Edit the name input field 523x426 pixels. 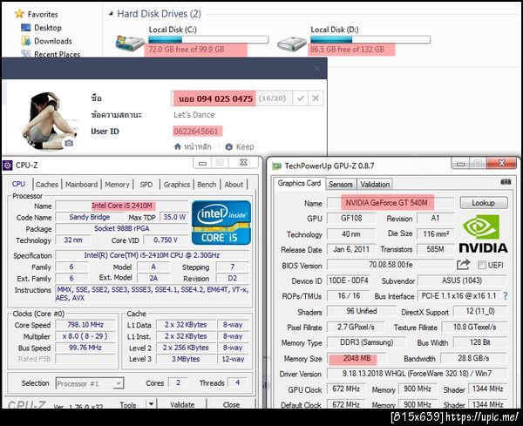(232, 98)
